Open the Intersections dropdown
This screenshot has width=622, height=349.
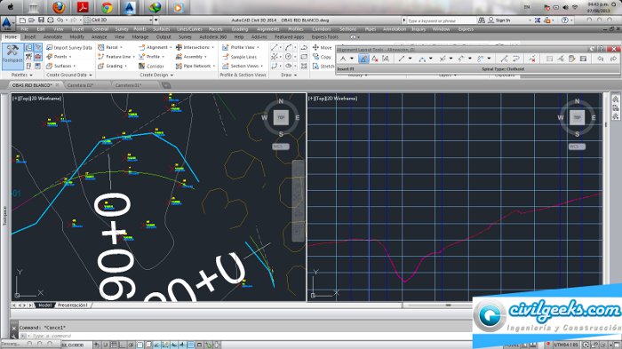[x=195, y=48]
